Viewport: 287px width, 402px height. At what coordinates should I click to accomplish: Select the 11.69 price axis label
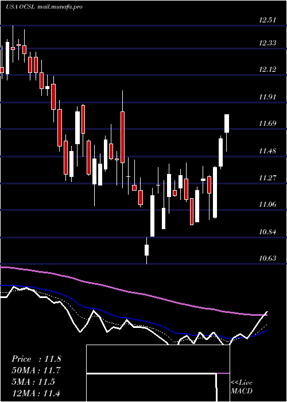(267, 123)
